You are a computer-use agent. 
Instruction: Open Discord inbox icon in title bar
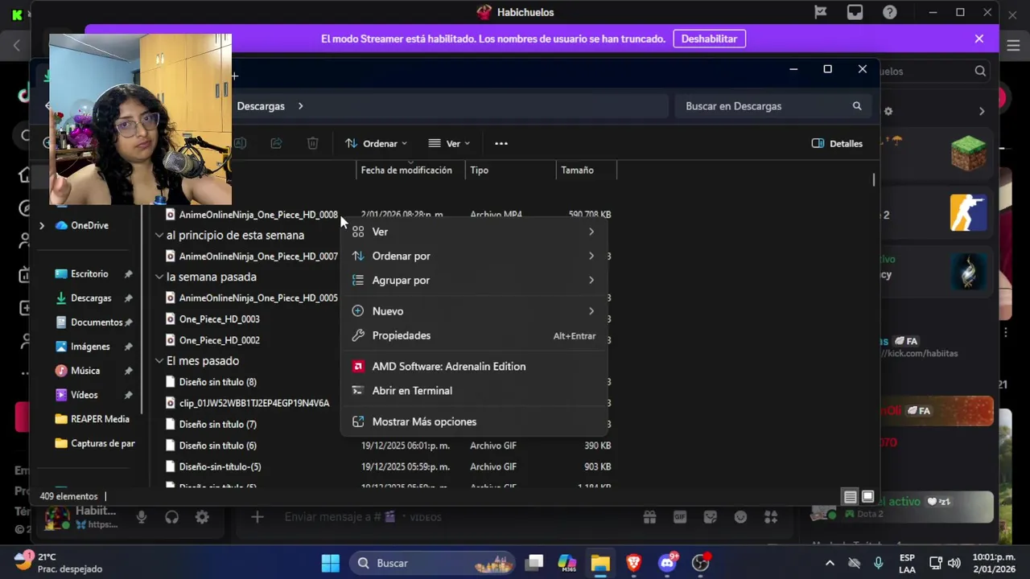pyautogui.click(x=855, y=12)
